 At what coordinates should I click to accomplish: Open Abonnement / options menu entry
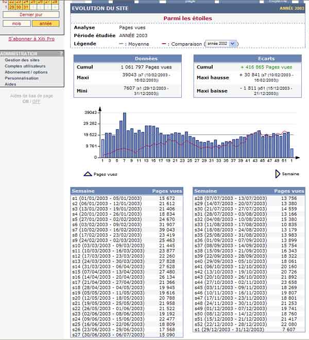coord(26,72)
